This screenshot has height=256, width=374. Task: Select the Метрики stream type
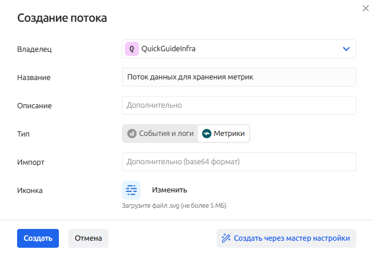coord(224,134)
